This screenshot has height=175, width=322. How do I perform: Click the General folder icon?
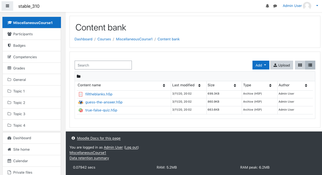click(10, 80)
